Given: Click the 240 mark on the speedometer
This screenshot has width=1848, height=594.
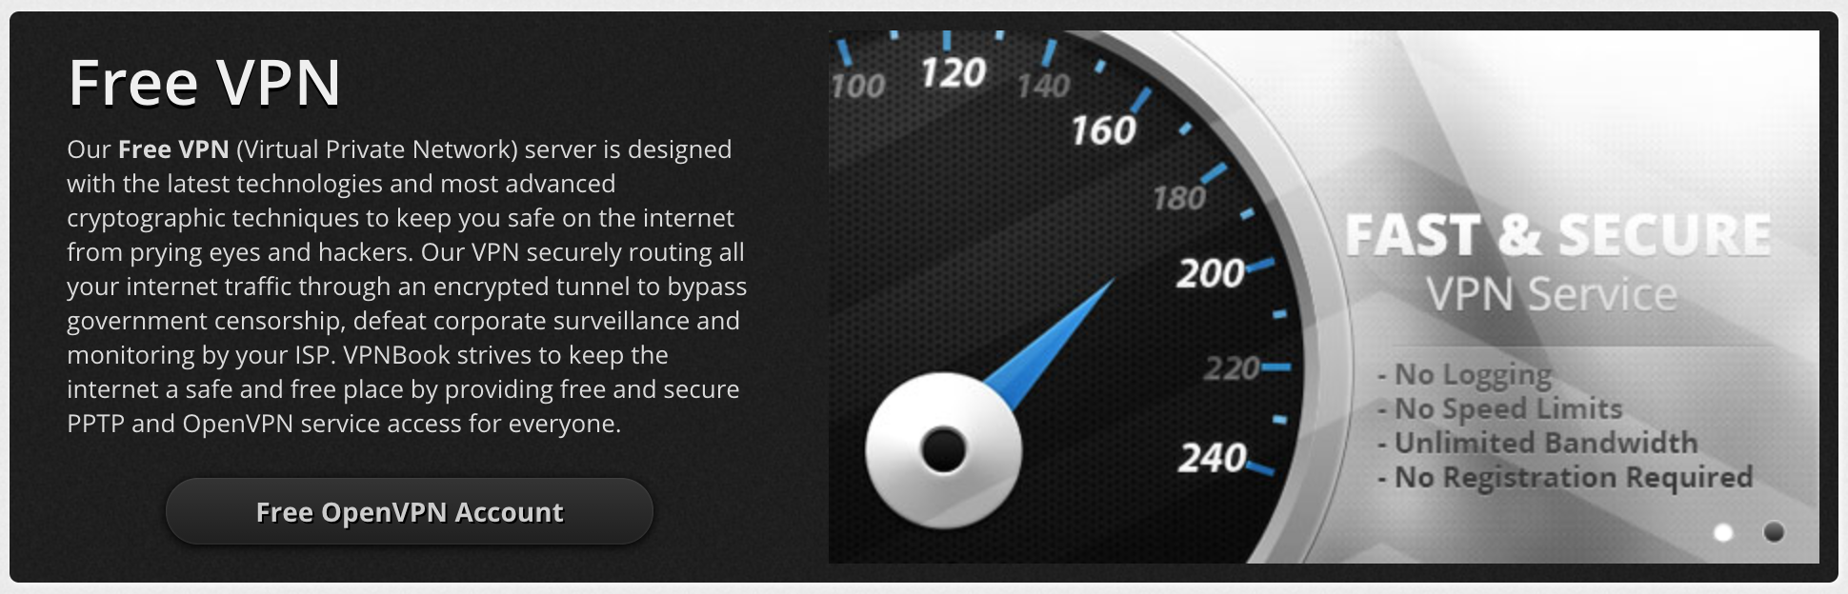Looking at the screenshot, I should (x=1212, y=459).
